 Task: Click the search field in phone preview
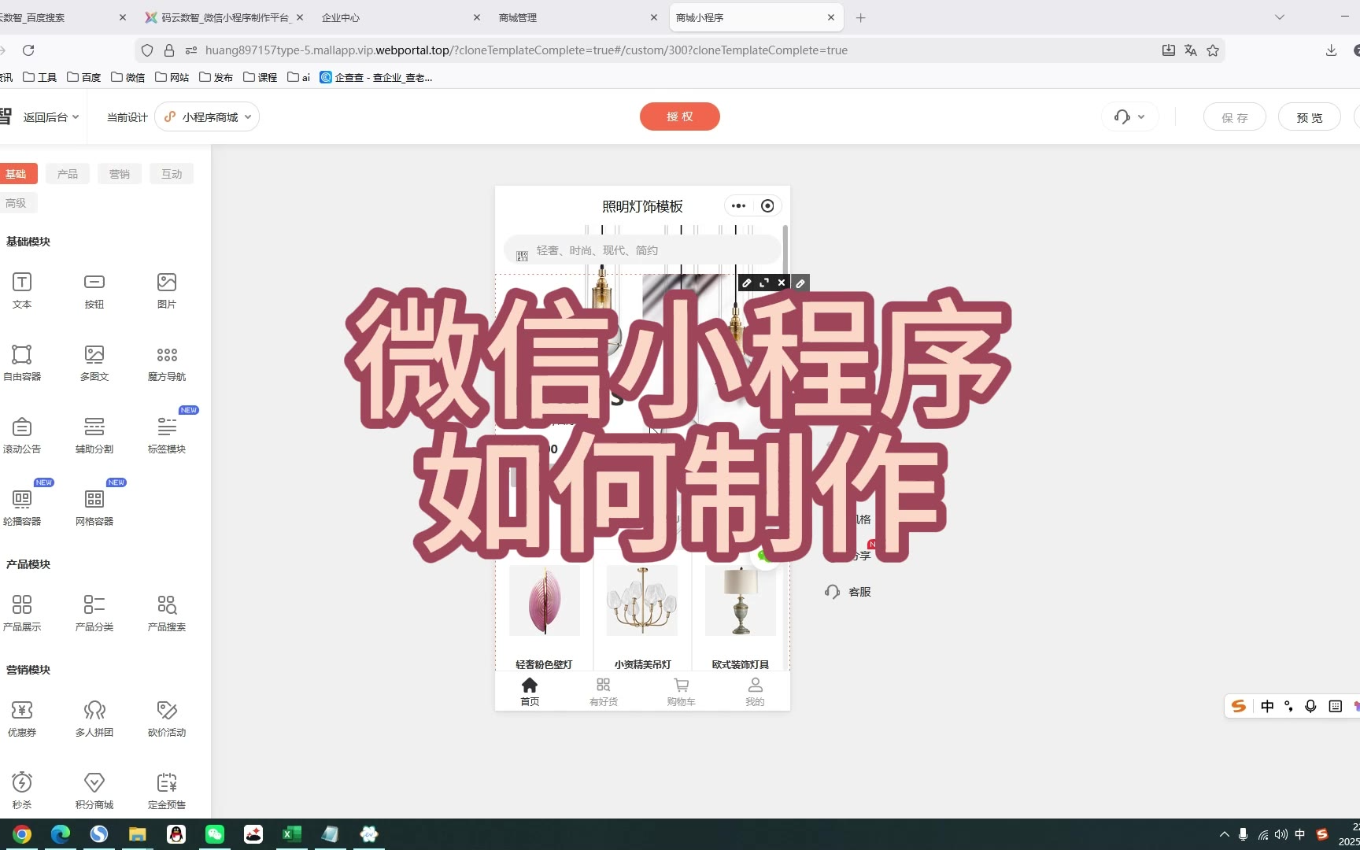[642, 250]
